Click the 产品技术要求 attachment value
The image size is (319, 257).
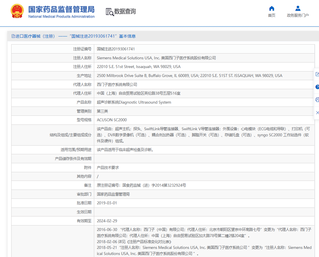tap(108, 168)
